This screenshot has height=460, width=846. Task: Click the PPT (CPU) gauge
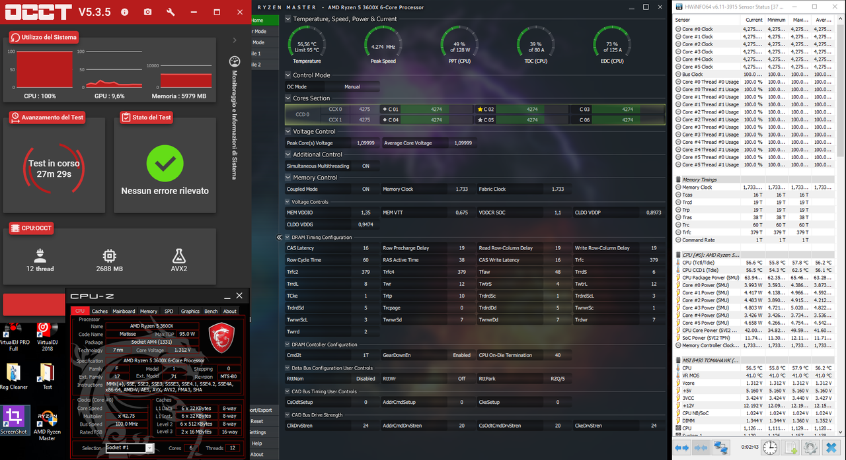459,45
